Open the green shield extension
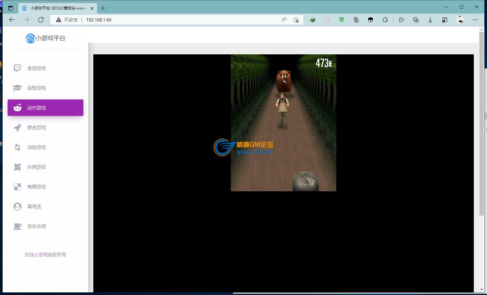 click(x=342, y=20)
